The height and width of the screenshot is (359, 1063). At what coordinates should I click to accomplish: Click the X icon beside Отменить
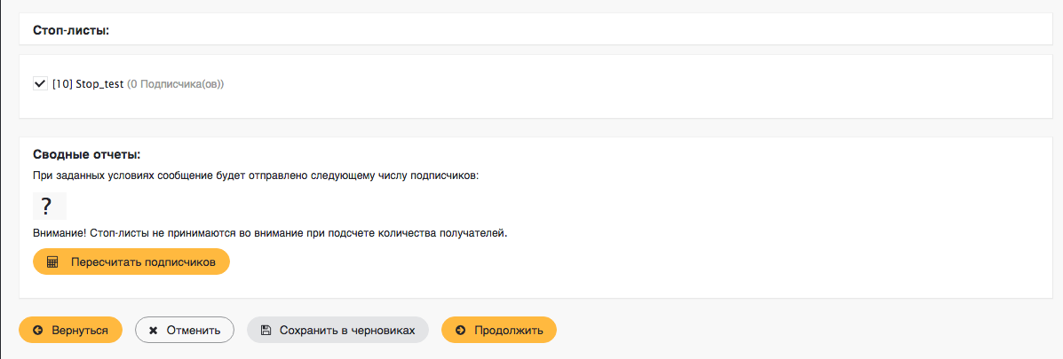(154, 330)
